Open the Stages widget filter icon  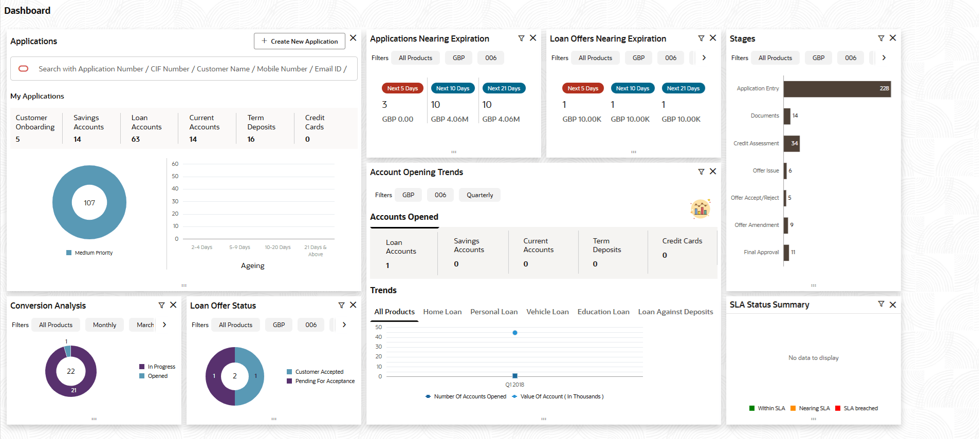(x=881, y=39)
